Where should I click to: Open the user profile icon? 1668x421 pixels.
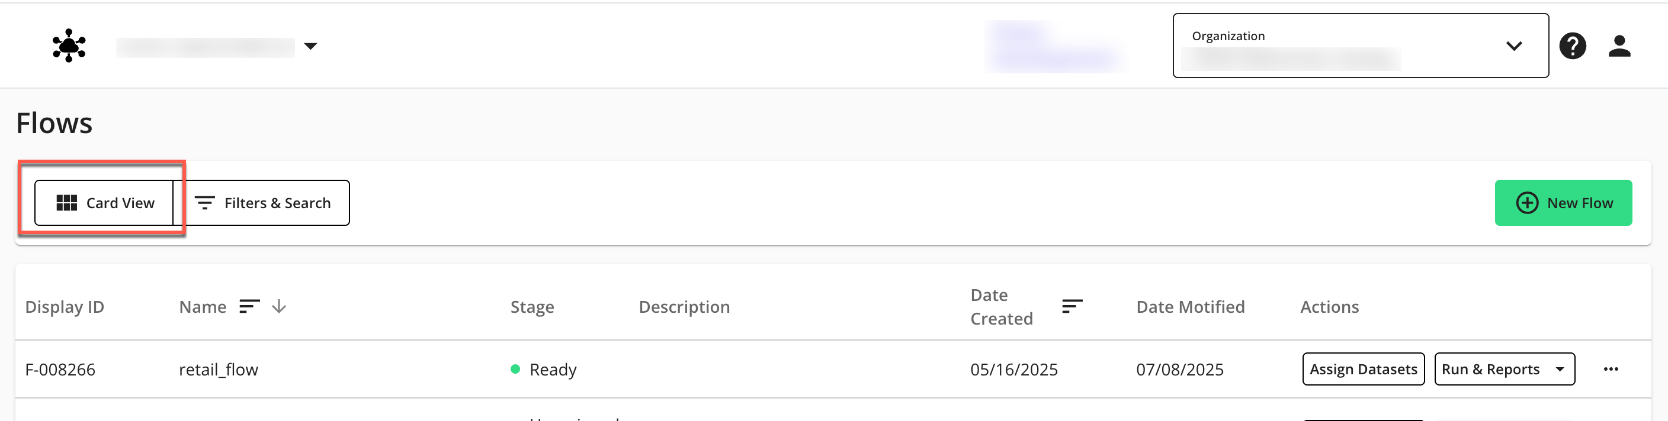[1619, 46]
